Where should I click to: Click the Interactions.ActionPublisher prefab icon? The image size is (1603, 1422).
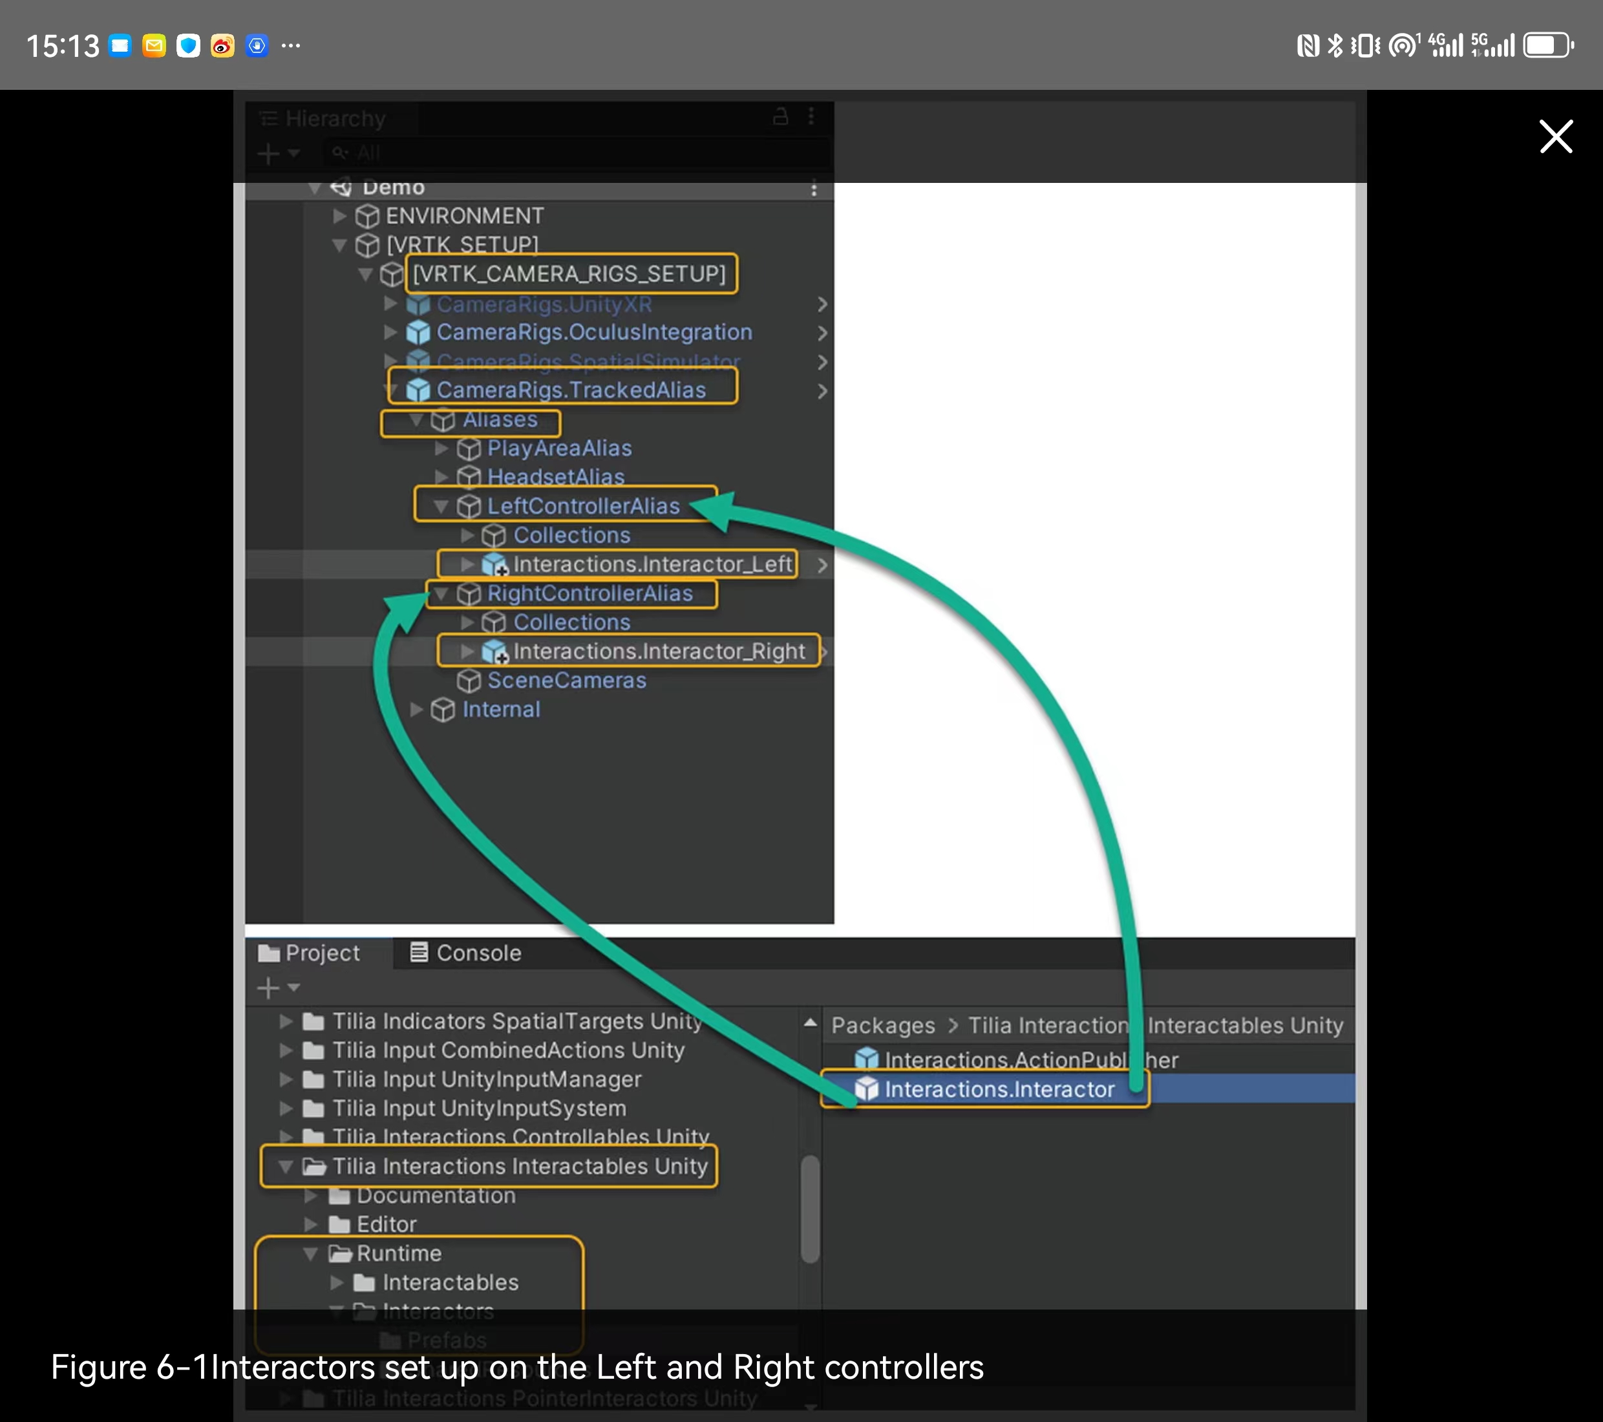point(865,1059)
